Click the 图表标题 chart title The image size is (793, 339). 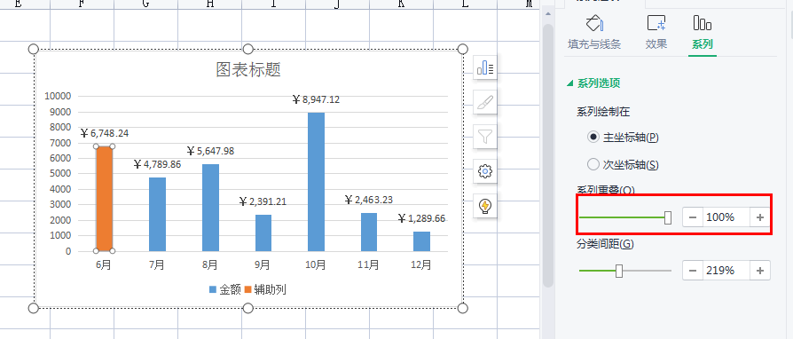(x=248, y=69)
